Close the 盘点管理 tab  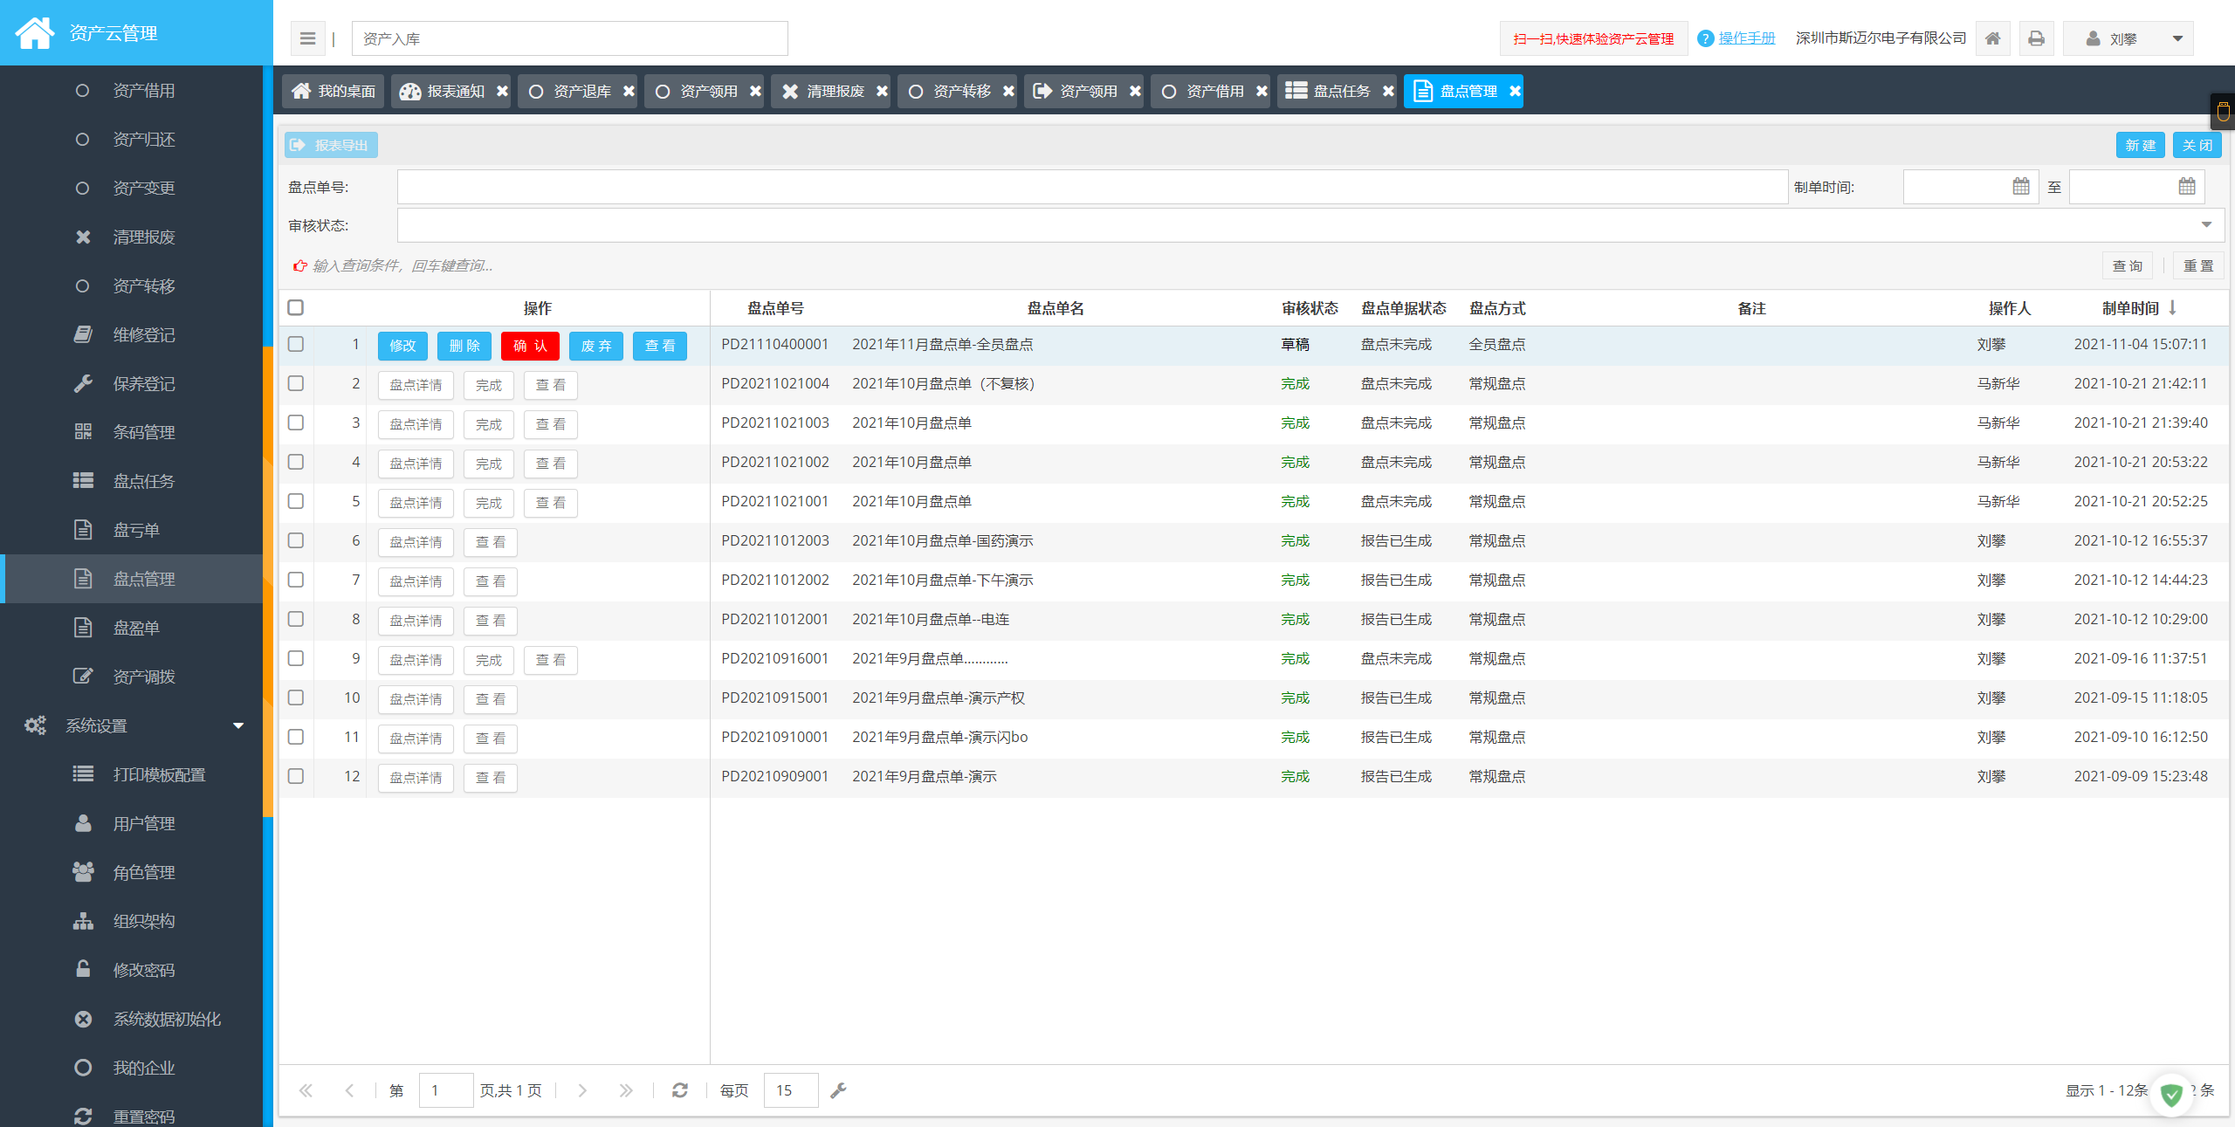point(1515,91)
